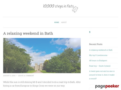Click the sketched flat shoes logo icon

pyautogui.click(x=75, y=9)
